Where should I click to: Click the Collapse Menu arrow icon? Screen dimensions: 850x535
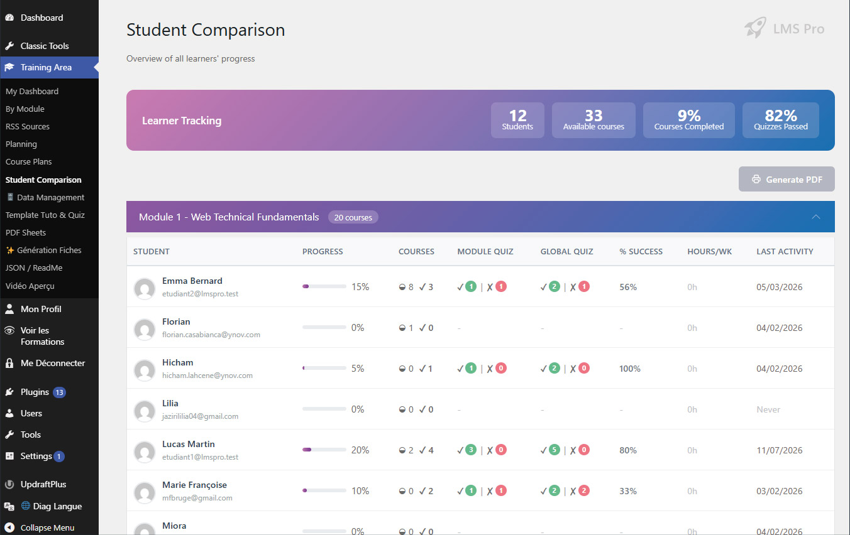[x=9, y=527]
